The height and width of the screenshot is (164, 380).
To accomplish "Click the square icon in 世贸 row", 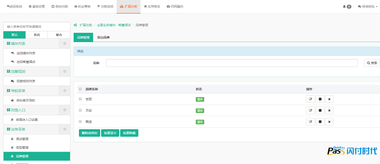I will (x=320, y=99).
